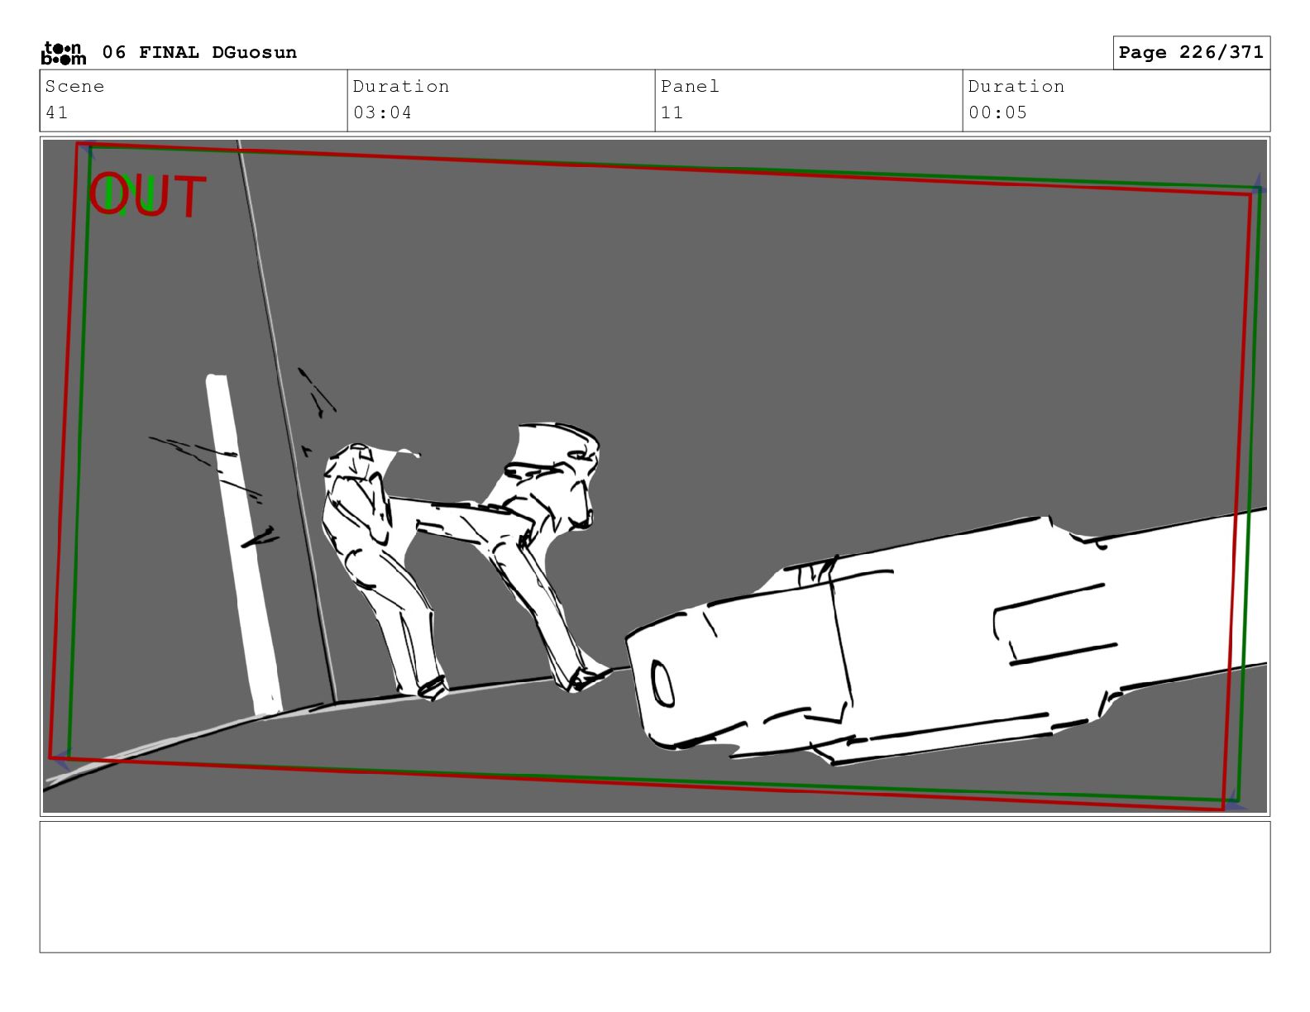The width and height of the screenshot is (1310, 1012).
Task: Select the Panel 11 header cell
Action: [808, 100]
